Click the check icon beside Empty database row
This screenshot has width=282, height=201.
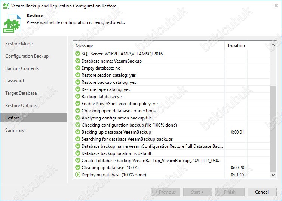(78, 68)
